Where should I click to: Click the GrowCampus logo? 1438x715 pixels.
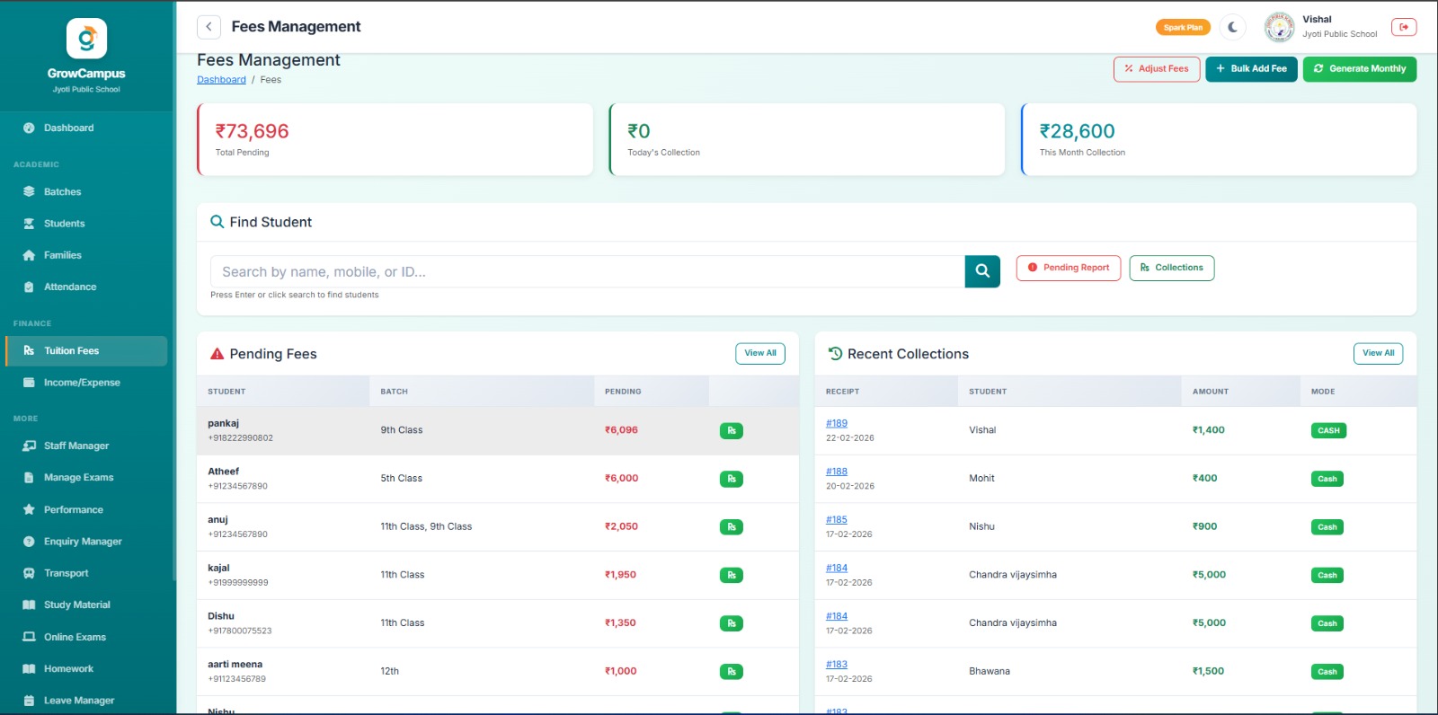coord(86,39)
